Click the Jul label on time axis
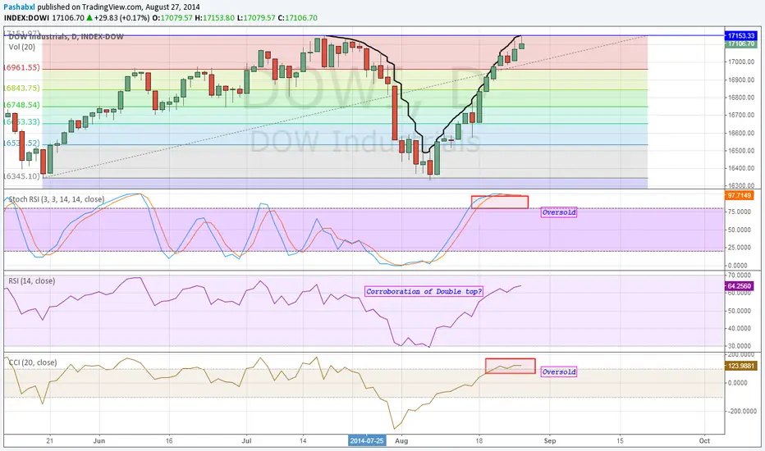Viewport: 765px width, 451px height. point(246,441)
